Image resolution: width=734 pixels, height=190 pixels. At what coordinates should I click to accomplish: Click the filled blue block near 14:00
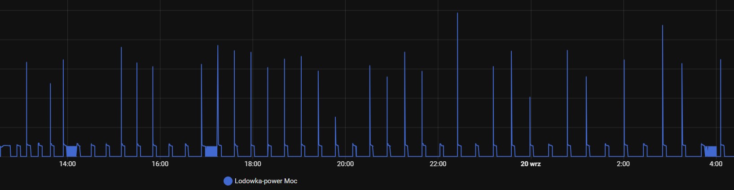[x=71, y=151]
